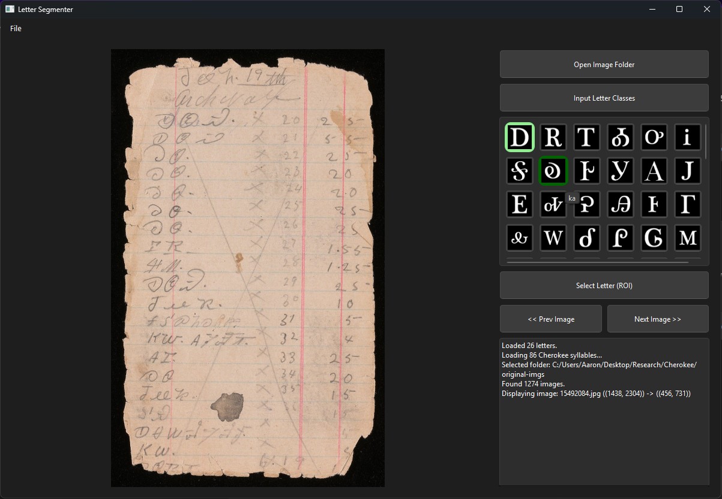This screenshot has height=499, width=722.
Task: Open Image Folder to pick a dataset
Action: [x=604, y=64]
